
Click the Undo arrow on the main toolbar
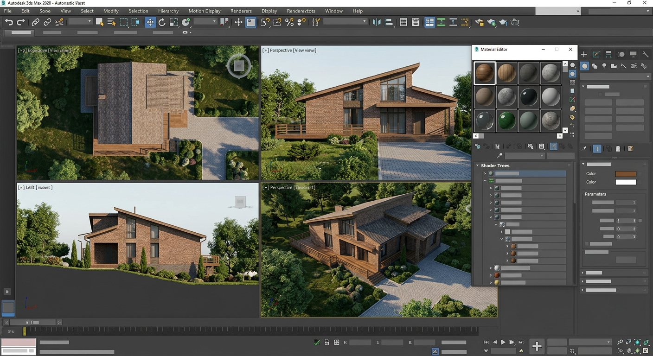click(x=9, y=22)
